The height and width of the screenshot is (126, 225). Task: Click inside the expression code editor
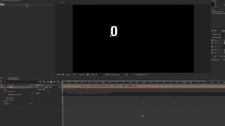(x=143, y=93)
